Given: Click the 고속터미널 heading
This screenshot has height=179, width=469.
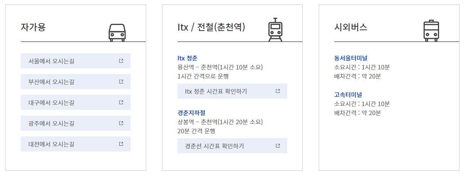Looking at the screenshot, I should click(348, 94).
